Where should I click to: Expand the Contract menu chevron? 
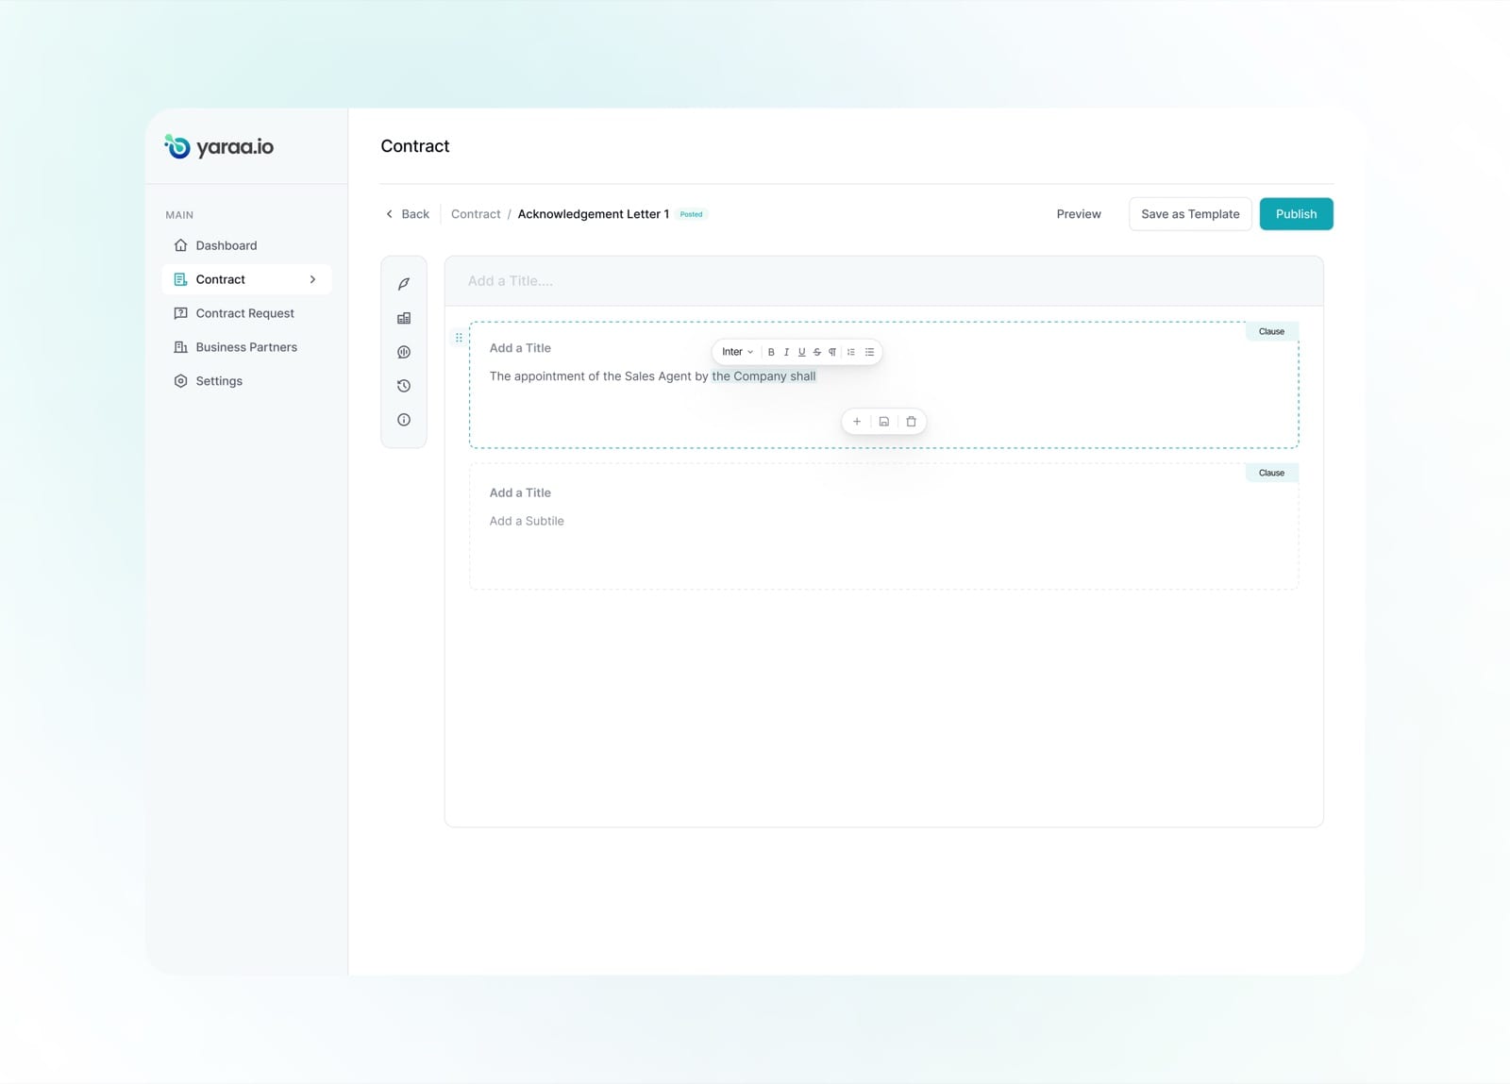[x=312, y=279]
